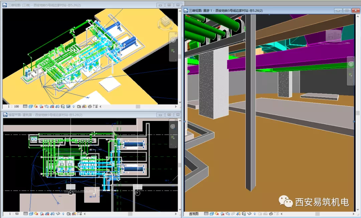
Task: Click the zoom tool in walkthrough navigation bar
Action: pos(351,75)
